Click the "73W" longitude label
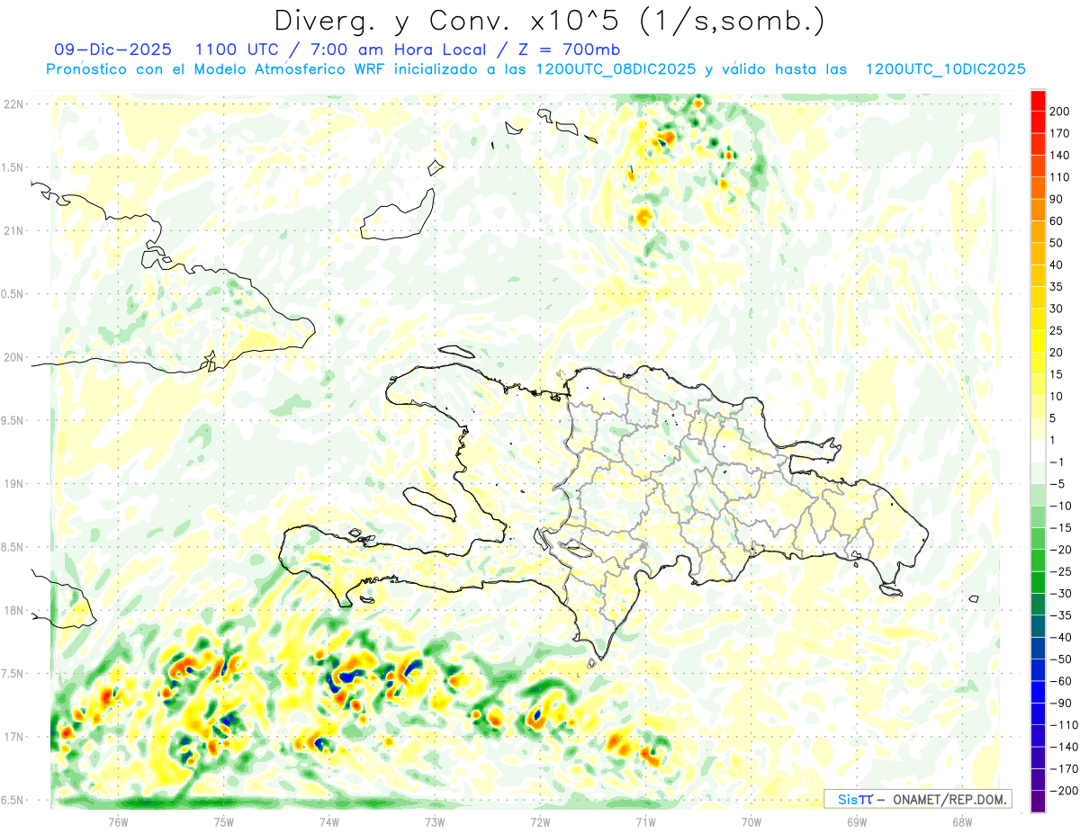This screenshot has width=1080, height=834. 435,822
